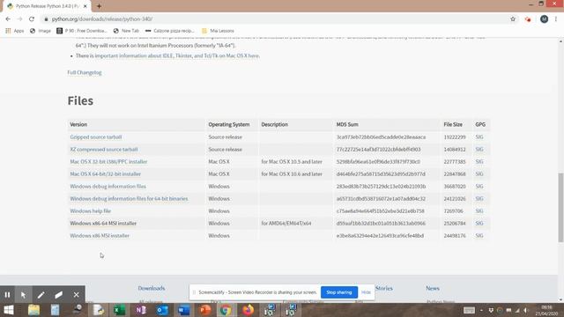Open the red Chrome extension icon
This screenshot has width=564, height=317.
(x=528, y=19)
